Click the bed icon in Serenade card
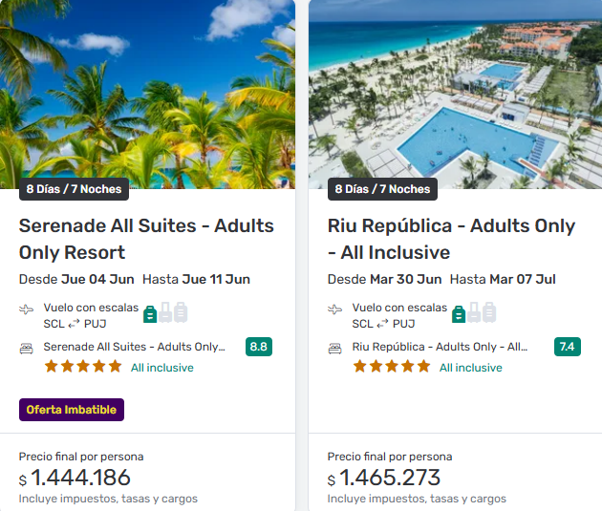 coord(27,348)
